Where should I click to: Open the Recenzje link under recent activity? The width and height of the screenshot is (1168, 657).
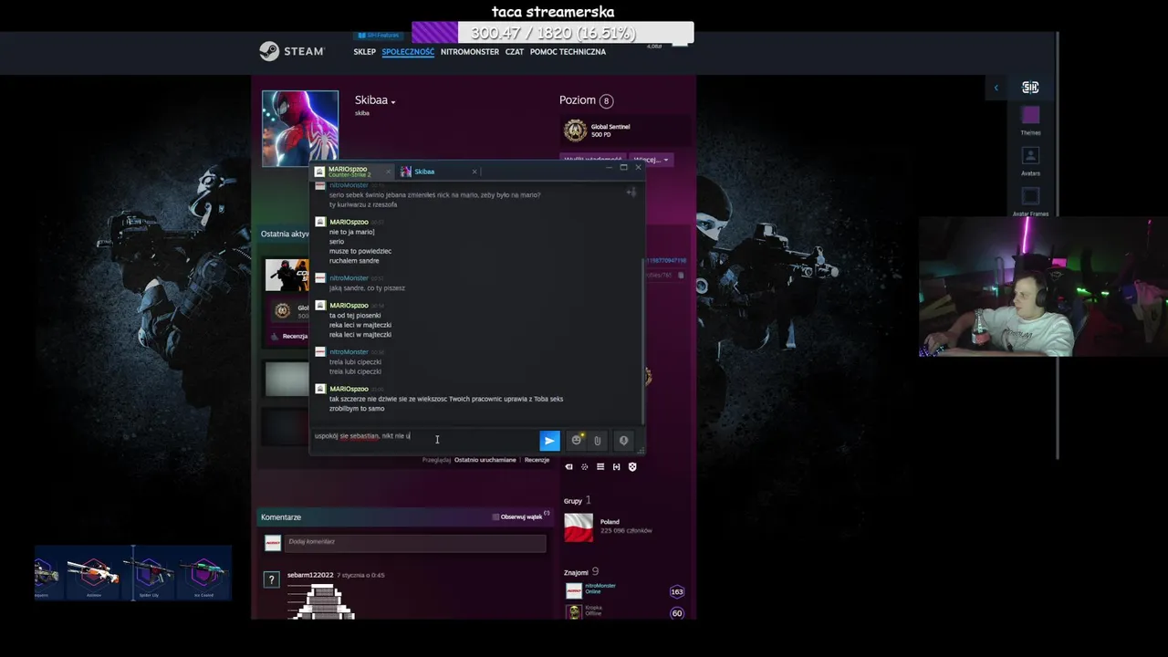537,460
